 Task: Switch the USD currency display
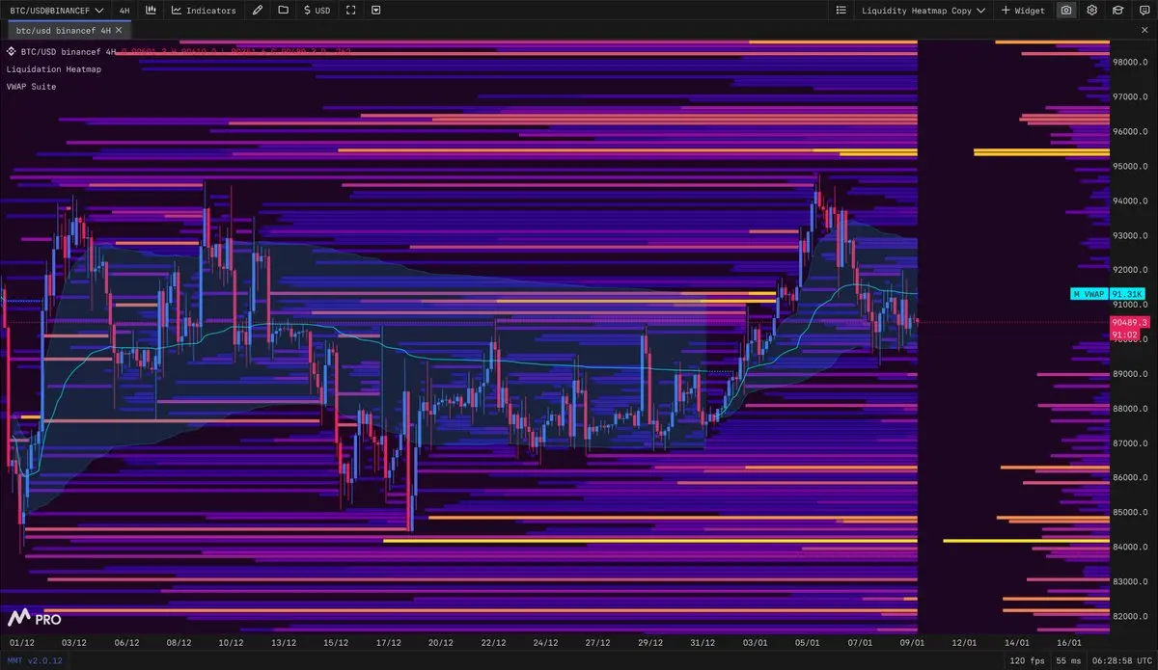317,10
